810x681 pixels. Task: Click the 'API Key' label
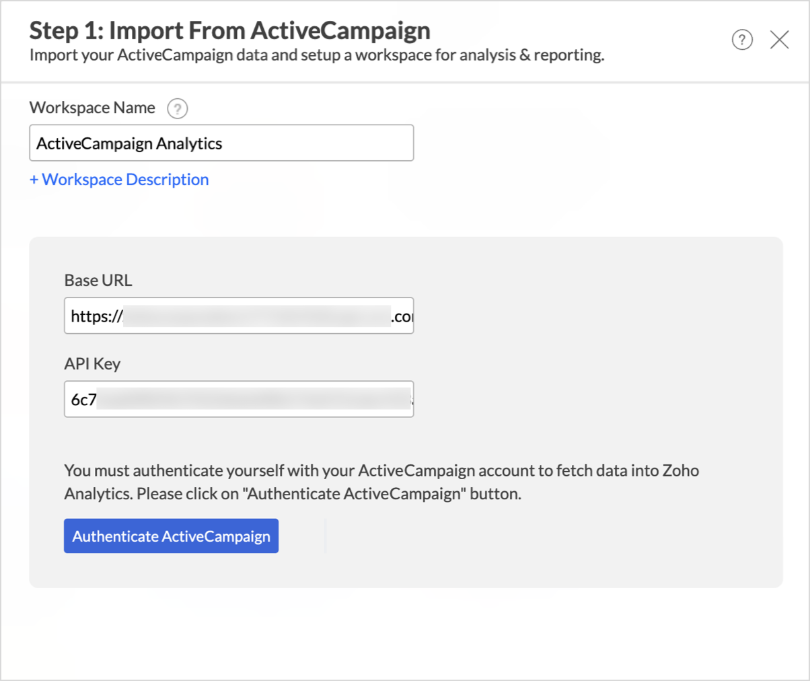coord(92,363)
